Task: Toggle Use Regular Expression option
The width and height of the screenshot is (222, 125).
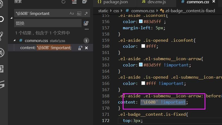Action: click(x=86, y=13)
